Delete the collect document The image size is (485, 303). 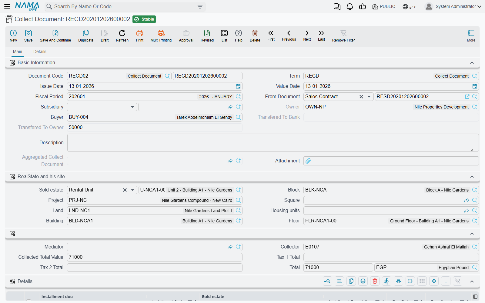coord(255,36)
